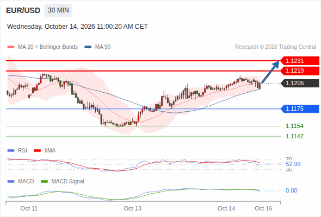Click the 1.1154 support level label
Image resolution: width=321 pixels, height=217 pixels.
coord(294,126)
